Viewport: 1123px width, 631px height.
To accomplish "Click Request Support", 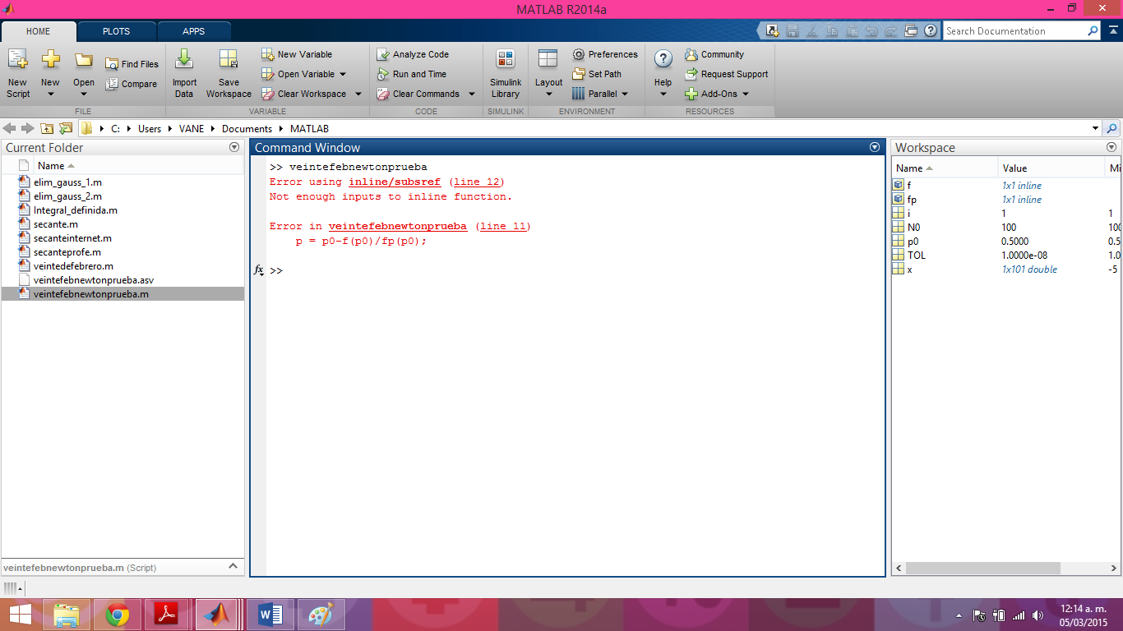I will pyautogui.click(x=726, y=74).
